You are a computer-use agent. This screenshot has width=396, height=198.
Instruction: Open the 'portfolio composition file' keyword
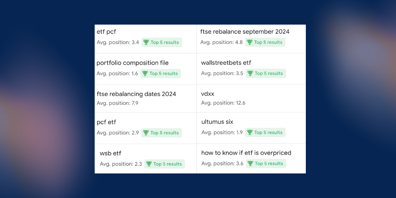pyautogui.click(x=132, y=63)
